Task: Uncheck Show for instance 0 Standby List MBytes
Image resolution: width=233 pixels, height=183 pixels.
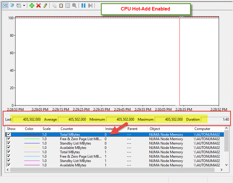Action: pyautogui.click(x=8, y=143)
